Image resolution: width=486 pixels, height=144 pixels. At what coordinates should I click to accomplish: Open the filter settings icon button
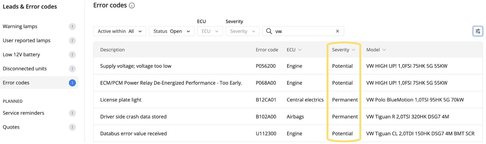[477, 31]
